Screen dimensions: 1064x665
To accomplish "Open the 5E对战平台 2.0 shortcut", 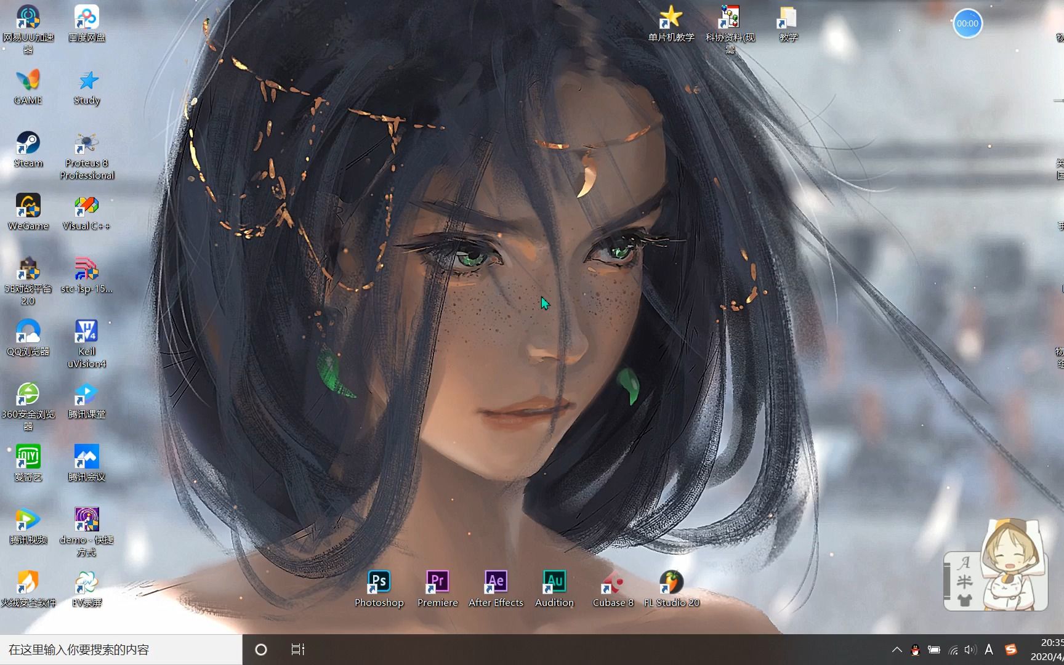I will [28, 281].
